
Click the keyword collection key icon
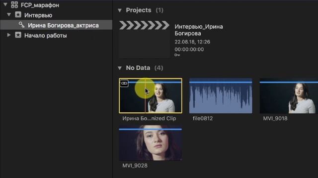tap(22, 25)
